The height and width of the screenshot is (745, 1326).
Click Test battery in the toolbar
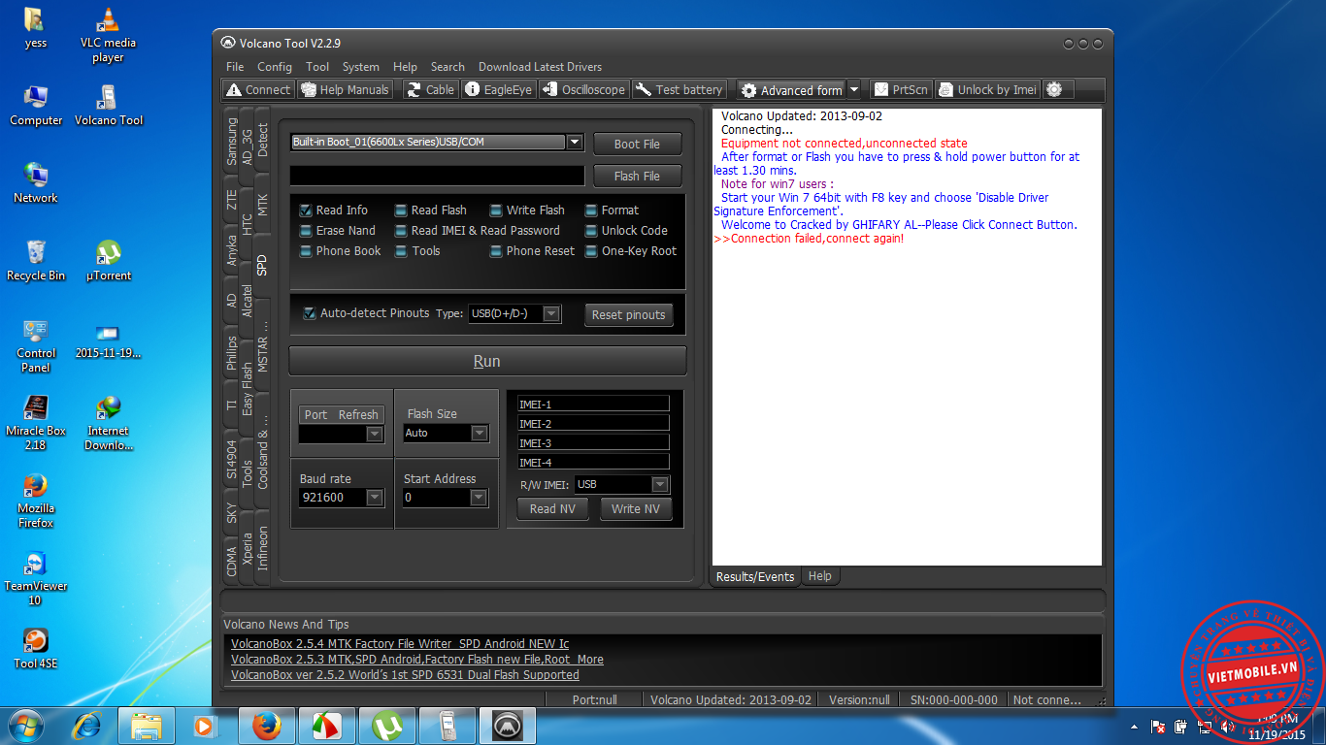(x=680, y=89)
